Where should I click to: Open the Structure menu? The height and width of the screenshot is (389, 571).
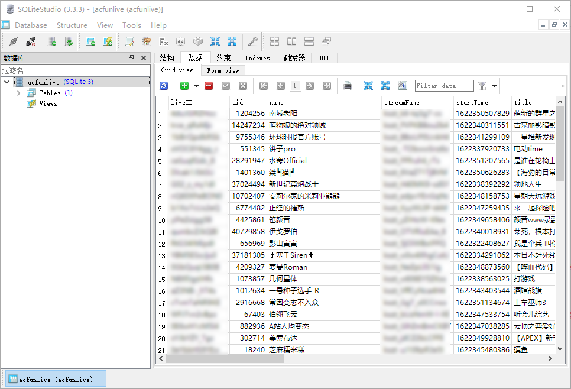click(x=72, y=25)
